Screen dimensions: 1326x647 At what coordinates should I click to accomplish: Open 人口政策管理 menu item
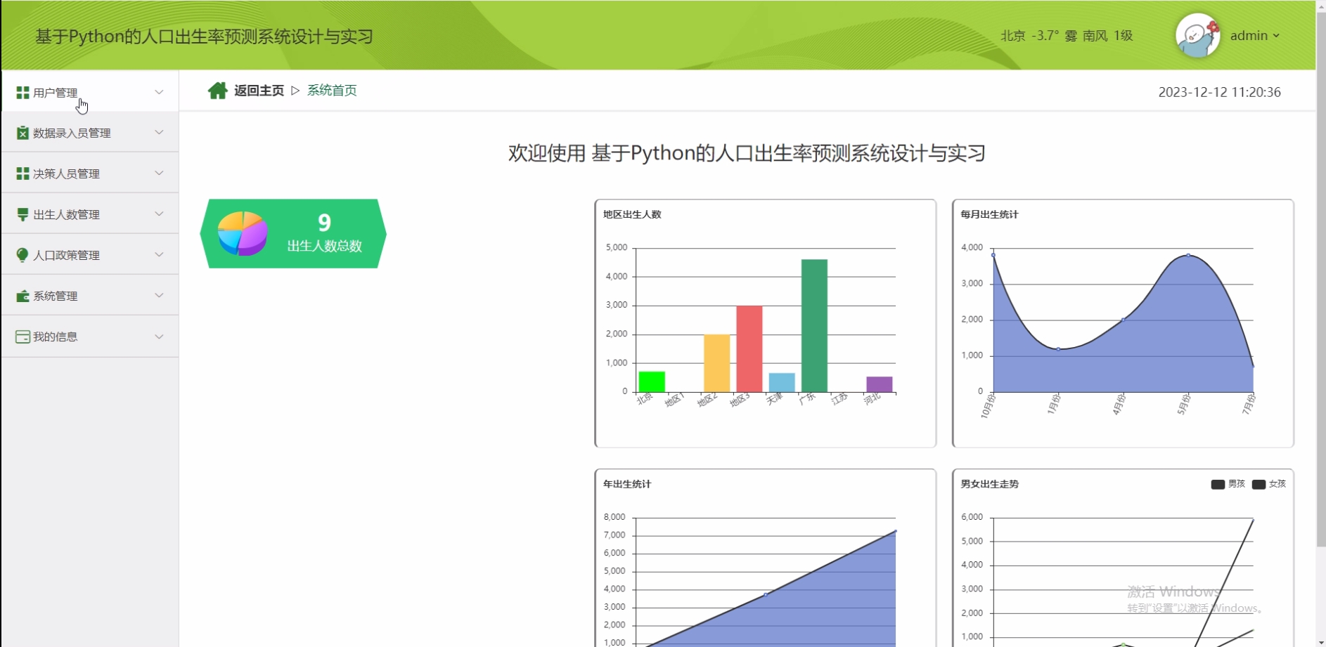click(90, 254)
